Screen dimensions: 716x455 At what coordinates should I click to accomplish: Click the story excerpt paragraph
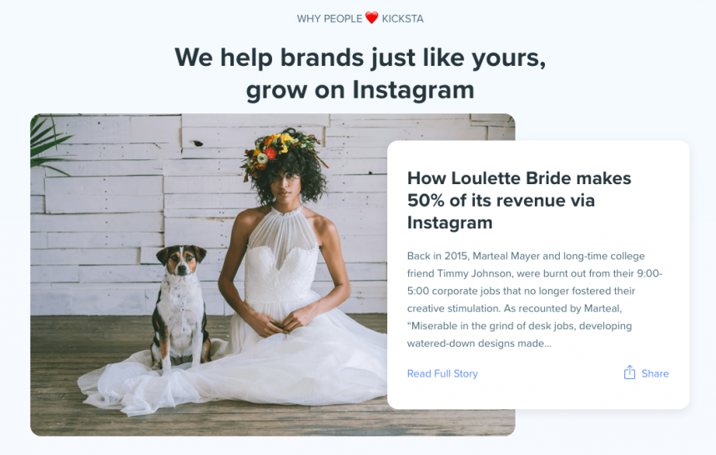click(534, 299)
